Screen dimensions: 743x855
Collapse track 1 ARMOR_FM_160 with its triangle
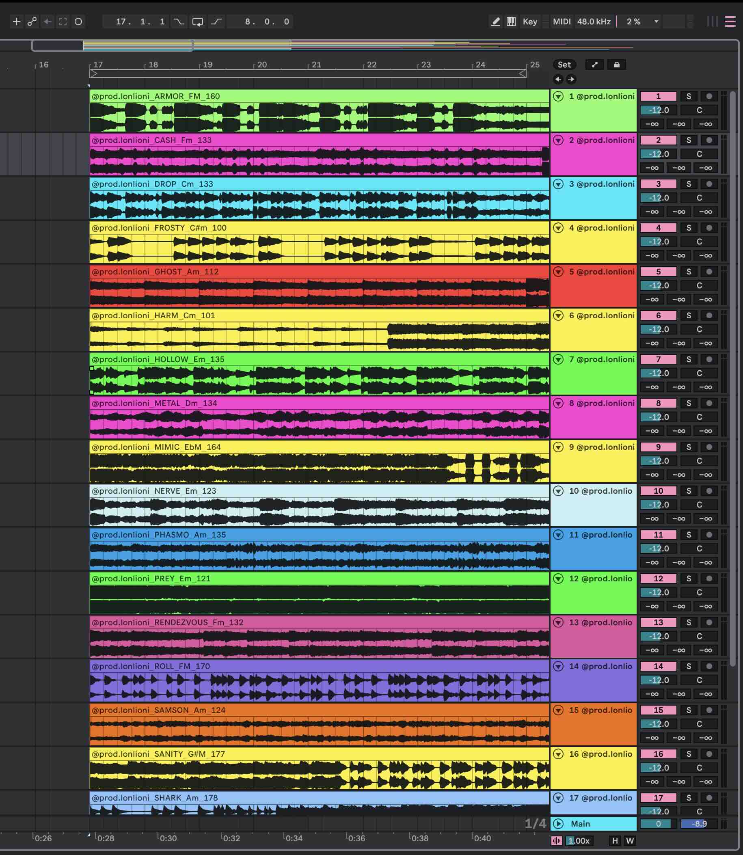[x=559, y=97]
